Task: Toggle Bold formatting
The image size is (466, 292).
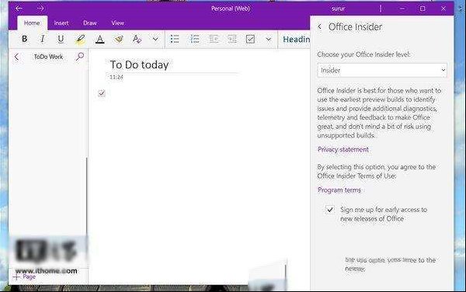Action: 25,39
